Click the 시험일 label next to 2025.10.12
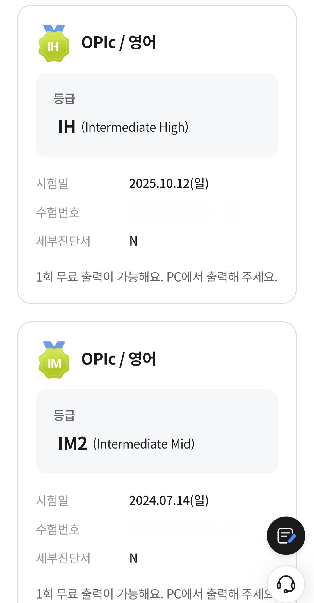 coord(52,184)
